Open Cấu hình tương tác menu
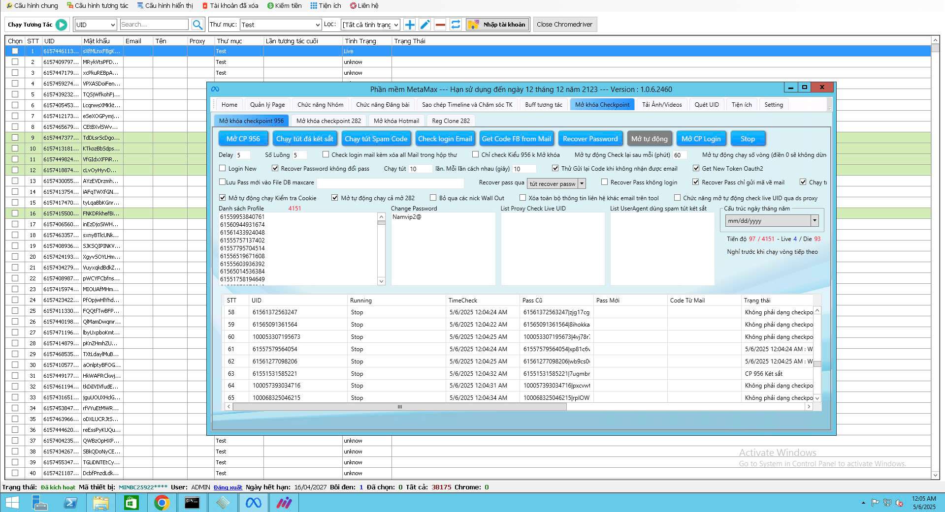945x512 pixels. (x=98, y=5)
